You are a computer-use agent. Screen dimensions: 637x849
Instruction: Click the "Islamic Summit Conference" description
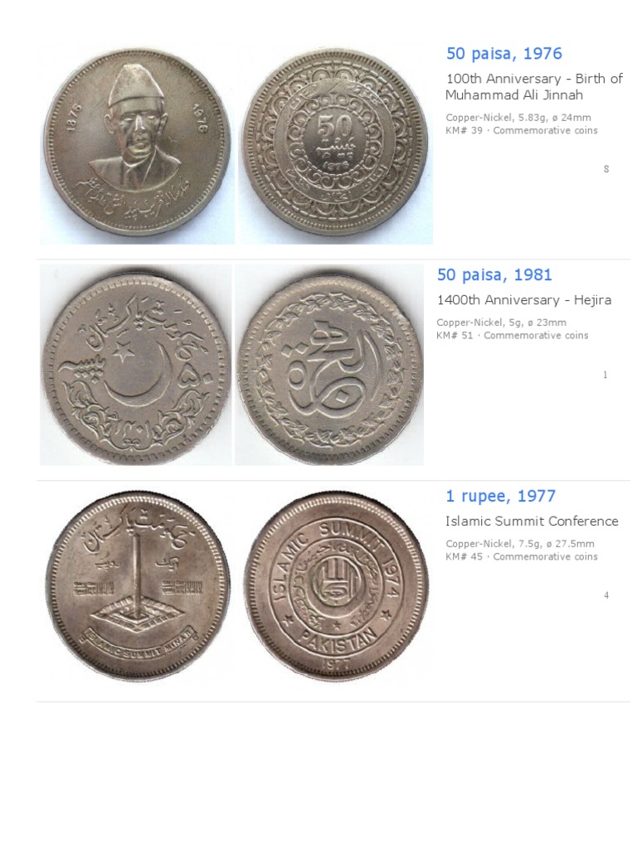[532, 522]
